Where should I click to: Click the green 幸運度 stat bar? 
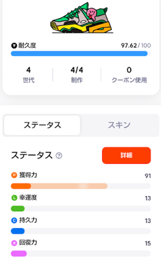pyautogui.click(x=81, y=209)
